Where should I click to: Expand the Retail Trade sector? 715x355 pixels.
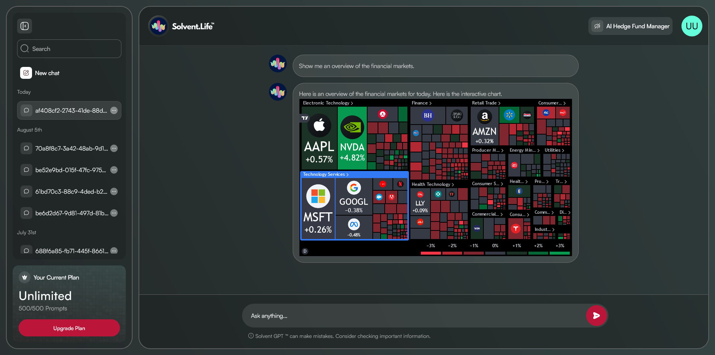(x=486, y=103)
